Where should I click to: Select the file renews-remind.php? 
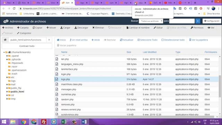(71, 110)
